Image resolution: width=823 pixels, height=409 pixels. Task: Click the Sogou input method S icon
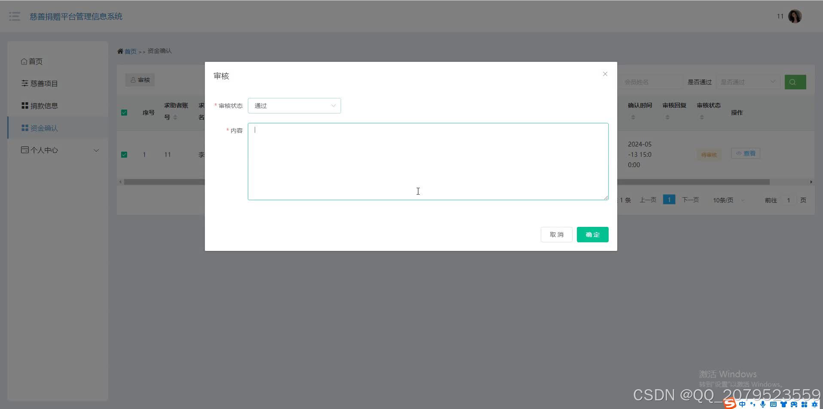[x=730, y=404]
